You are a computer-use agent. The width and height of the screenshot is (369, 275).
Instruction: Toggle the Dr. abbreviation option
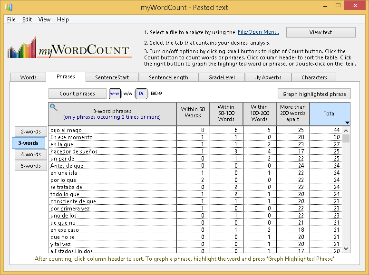[x=141, y=94]
